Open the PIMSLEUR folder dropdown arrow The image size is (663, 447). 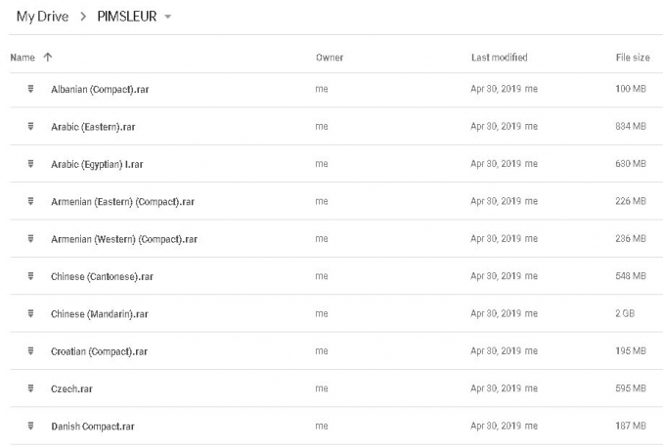click(x=169, y=18)
